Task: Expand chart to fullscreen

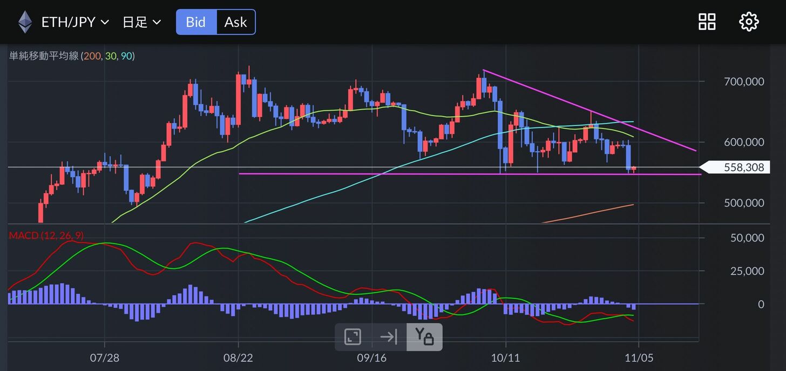Action: 353,337
